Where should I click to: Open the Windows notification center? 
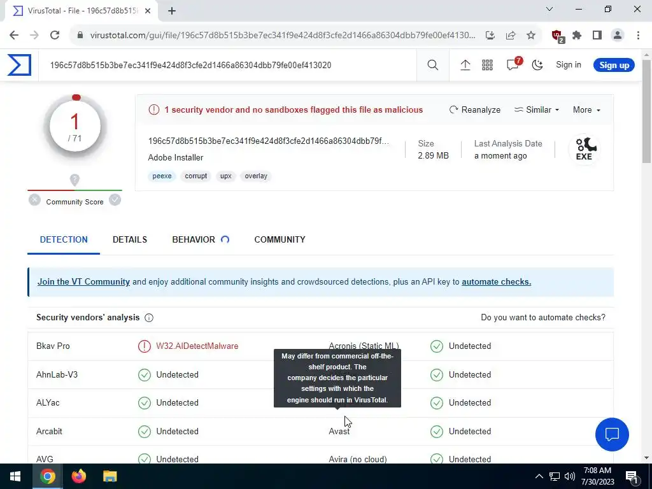(632, 476)
